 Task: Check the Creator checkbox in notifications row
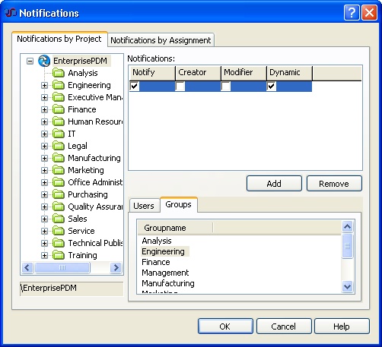[x=180, y=87]
